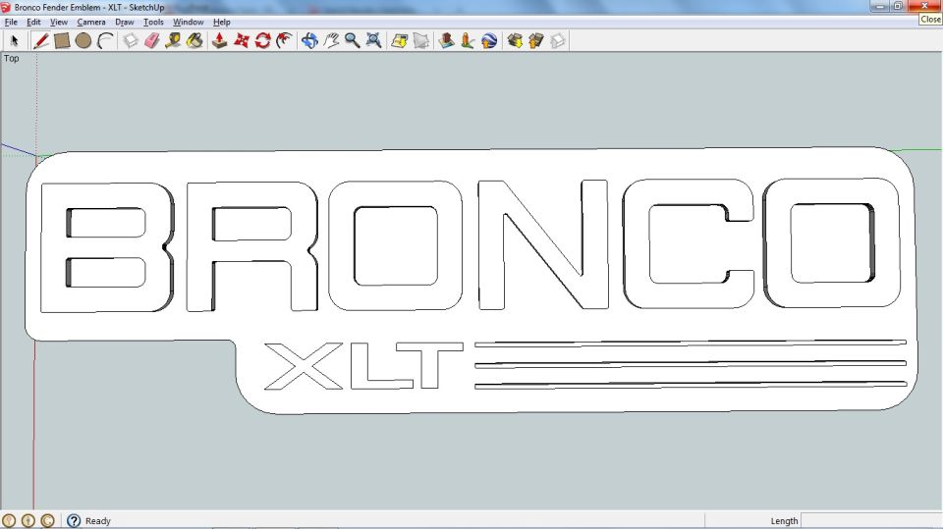Click the geo-location status bar icon

point(9,520)
